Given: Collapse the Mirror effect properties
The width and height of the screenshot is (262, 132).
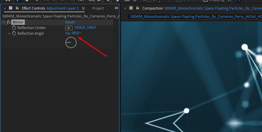Looking at the screenshot, I should (x=4, y=22).
